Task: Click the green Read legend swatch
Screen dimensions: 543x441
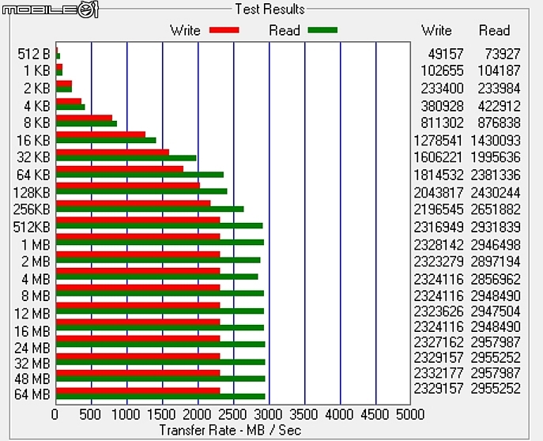Action: coord(322,30)
